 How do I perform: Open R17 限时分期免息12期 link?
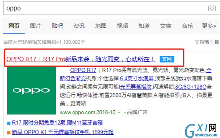point(57,123)
